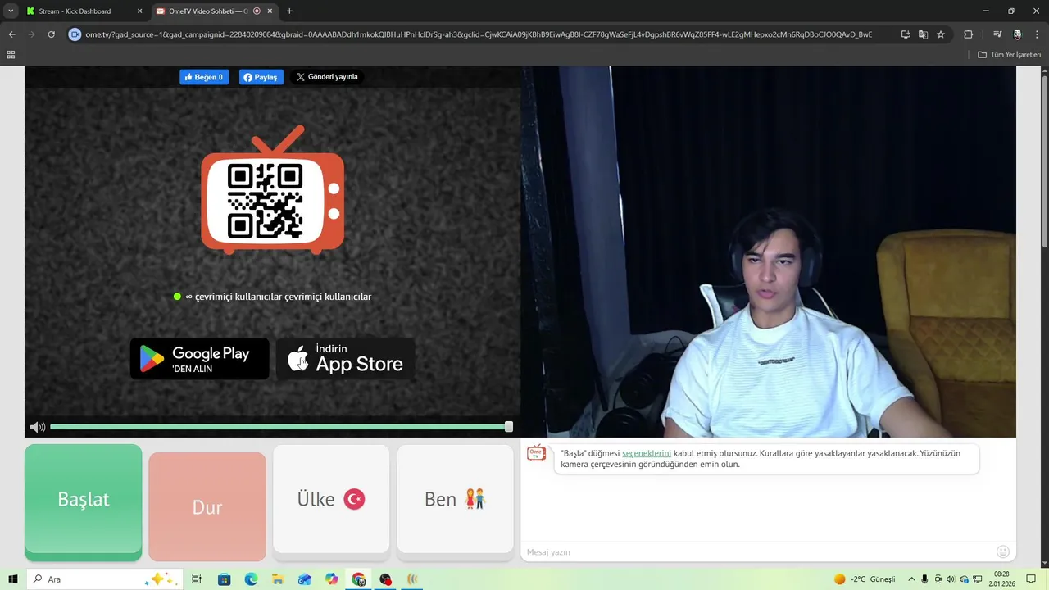This screenshot has height=590, width=1049.
Task: Open the OneDrive cloud tray icon
Action: coord(965,579)
